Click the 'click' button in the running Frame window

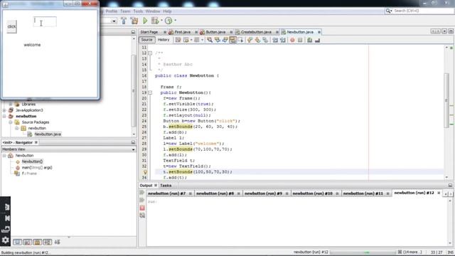(11, 26)
